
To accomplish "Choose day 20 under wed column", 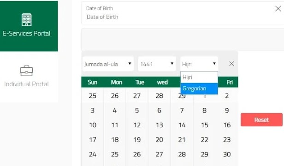I will pyautogui.click(x=160, y=140).
